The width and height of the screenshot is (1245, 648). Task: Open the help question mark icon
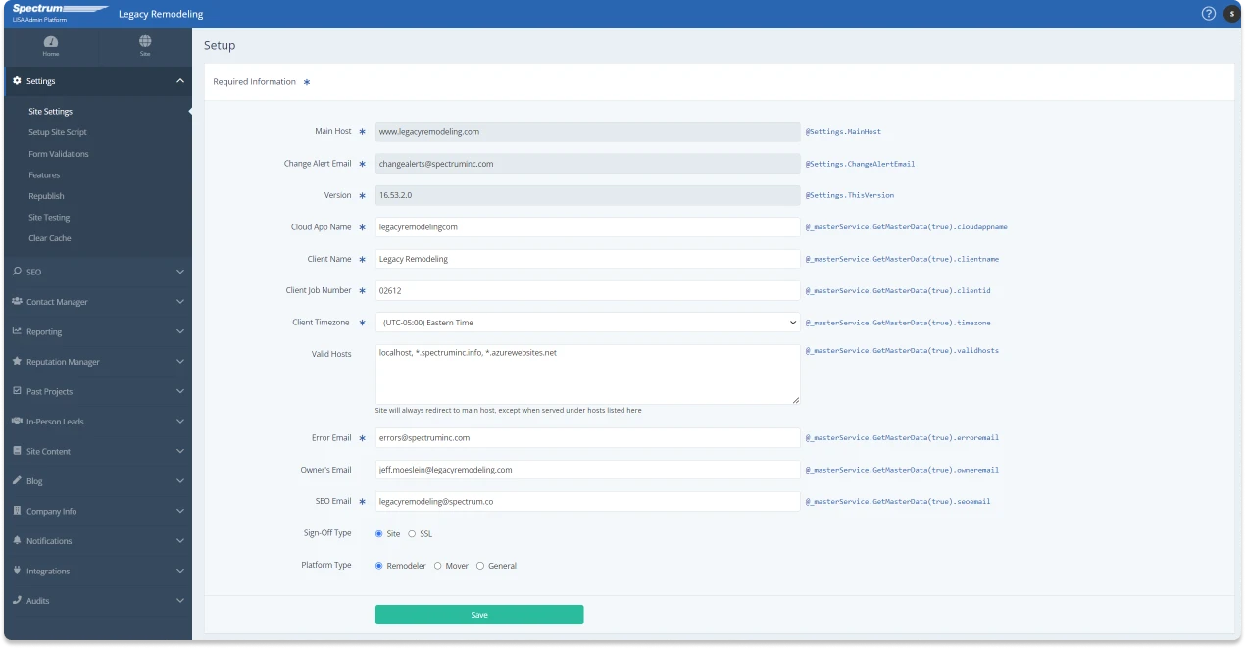click(1209, 14)
